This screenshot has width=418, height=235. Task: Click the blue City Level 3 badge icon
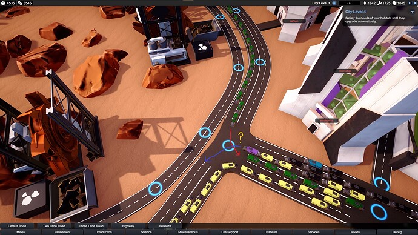pos(334,3)
